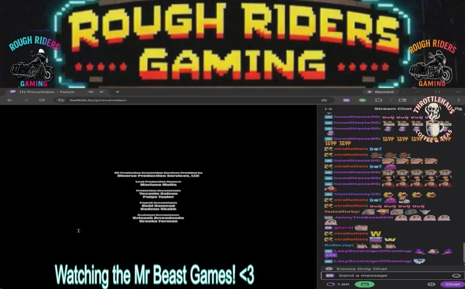Collapse the Stream Chat panel
Viewport: 465px width, 289px height.
point(328,109)
